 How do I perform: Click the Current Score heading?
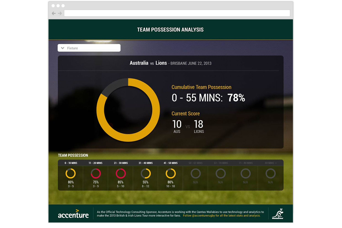pos(186,113)
